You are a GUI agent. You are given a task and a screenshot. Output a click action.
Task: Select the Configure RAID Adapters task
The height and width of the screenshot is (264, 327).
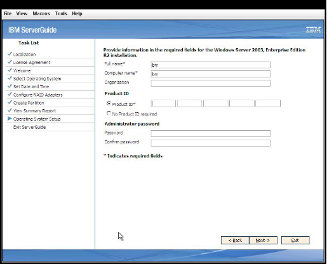[38, 95]
